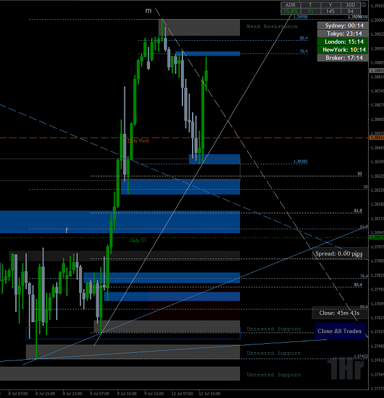Select the 145 yesterday range value
The width and height of the screenshot is (384, 398).
pos(330,11)
